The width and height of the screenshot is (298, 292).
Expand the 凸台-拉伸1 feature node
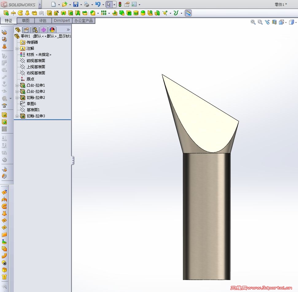click(17, 86)
